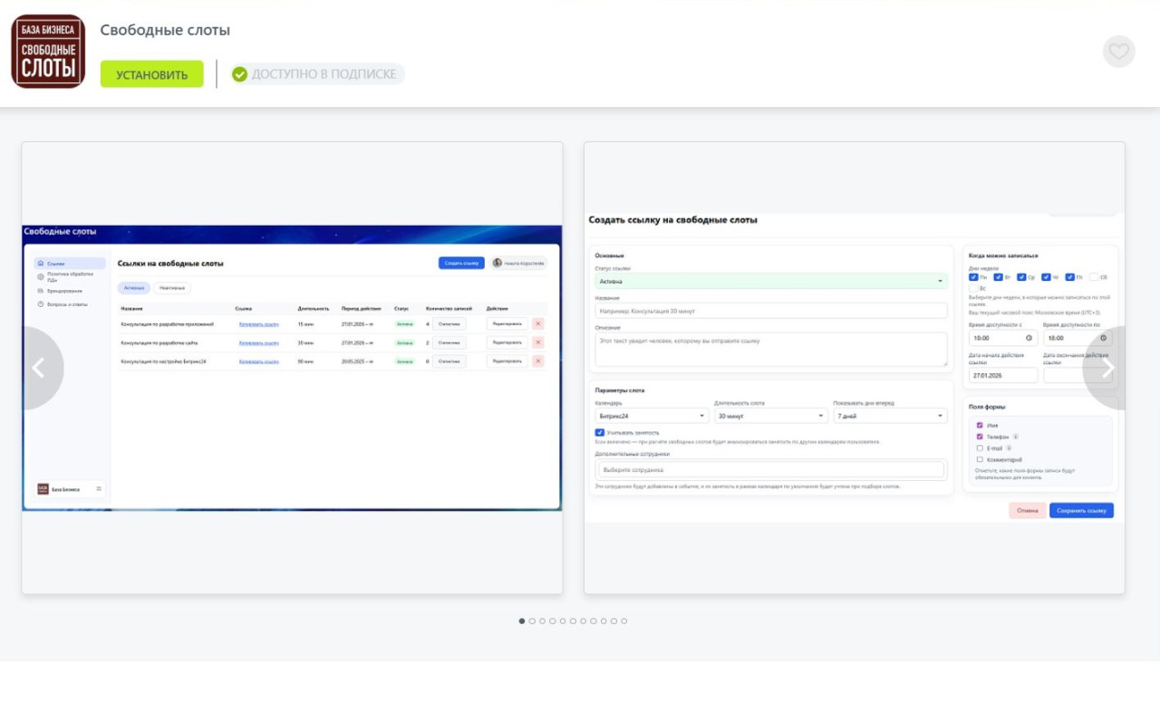
Task: Go to previous screenshot with left arrow
Action: [40, 368]
